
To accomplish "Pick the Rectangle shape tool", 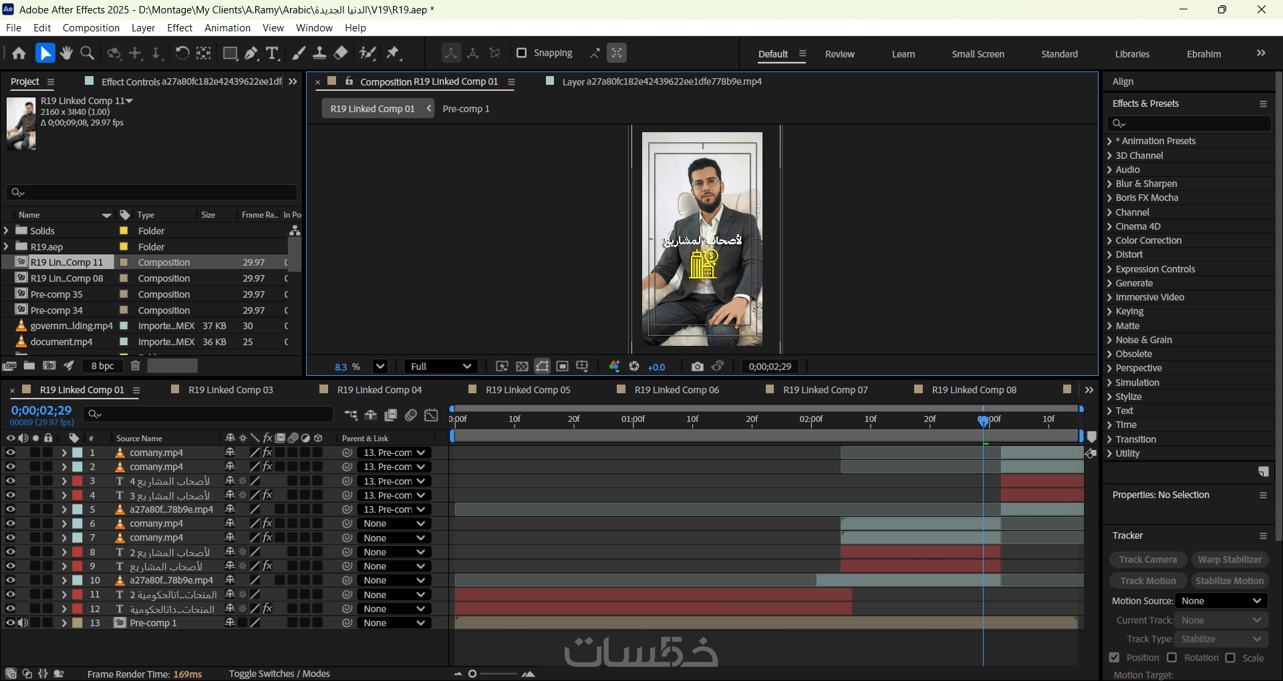I will click(230, 53).
